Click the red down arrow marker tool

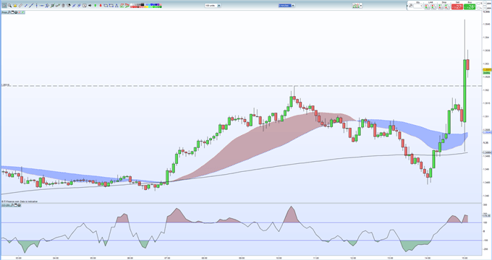(101, 5)
